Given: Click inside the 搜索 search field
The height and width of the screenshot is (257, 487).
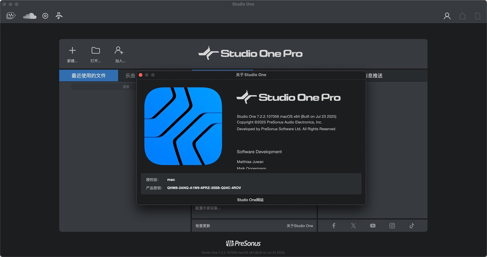Looking at the screenshot, I should point(107,87).
